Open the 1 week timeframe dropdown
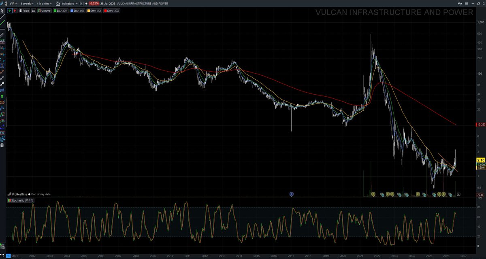 click(x=27, y=4)
